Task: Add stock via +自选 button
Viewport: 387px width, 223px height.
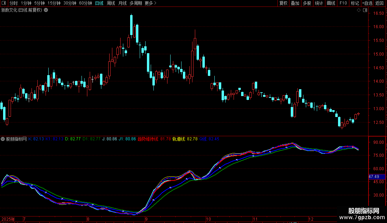Action: click(367, 3)
